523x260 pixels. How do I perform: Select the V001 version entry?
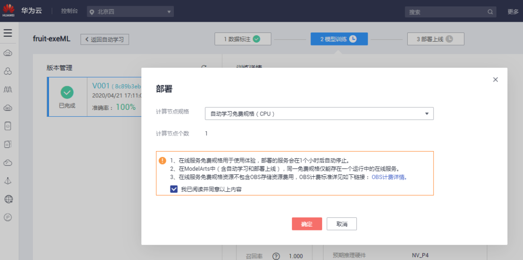(x=94, y=97)
